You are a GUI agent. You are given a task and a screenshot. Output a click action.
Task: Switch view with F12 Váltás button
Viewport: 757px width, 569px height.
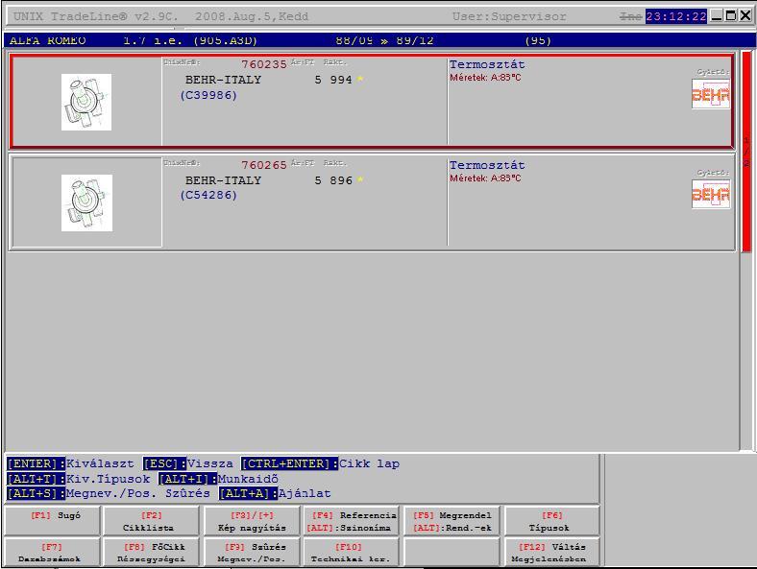[552, 553]
